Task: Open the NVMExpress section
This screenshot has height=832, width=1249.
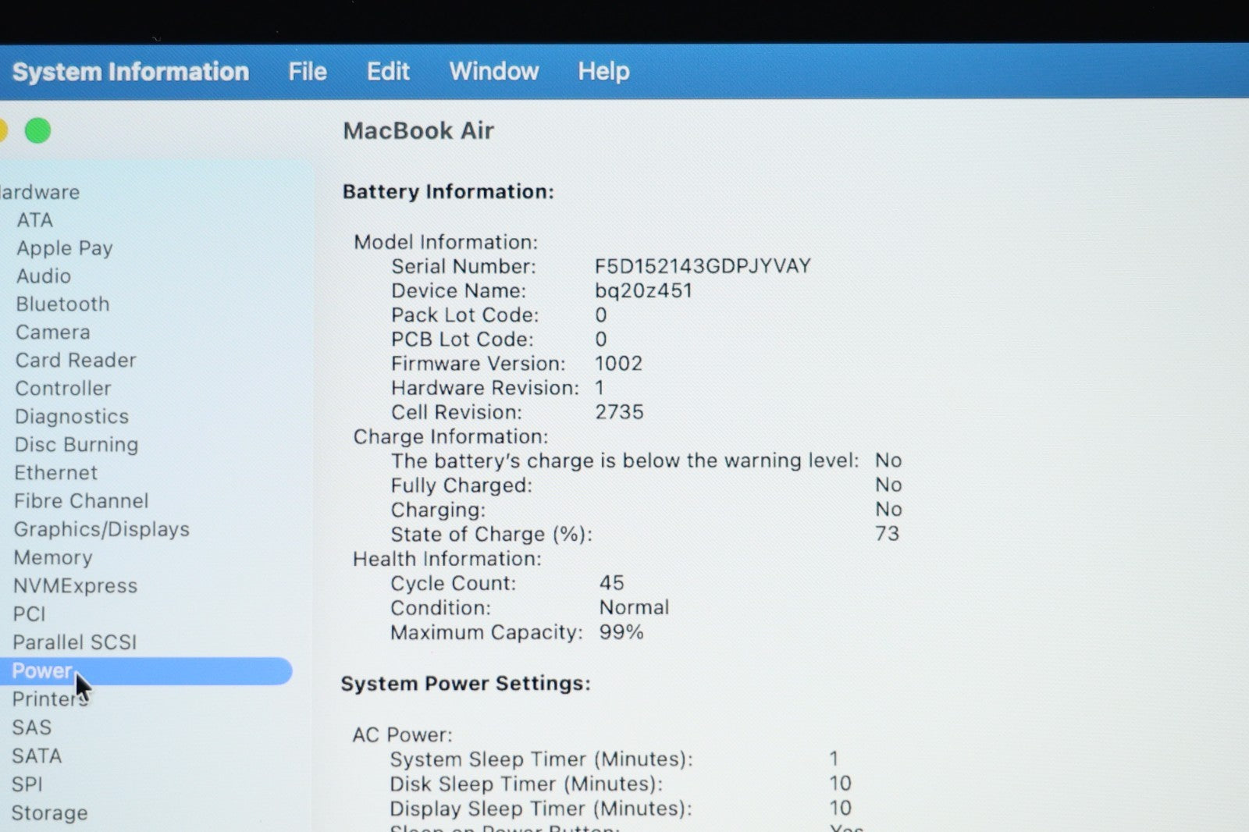Action: tap(75, 586)
